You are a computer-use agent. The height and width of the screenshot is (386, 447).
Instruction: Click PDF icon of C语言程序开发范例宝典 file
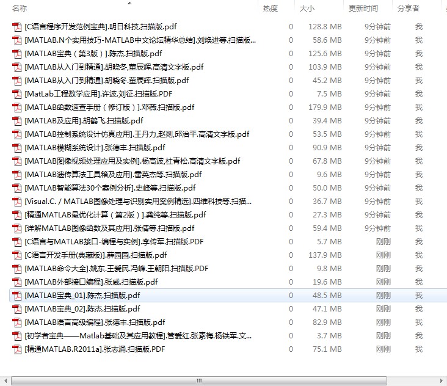pos(17,27)
